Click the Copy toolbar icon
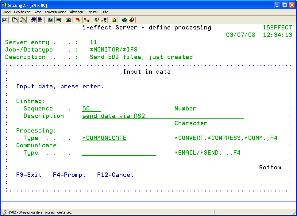The height and width of the screenshot is (216, 297). (x=15, y=20)
